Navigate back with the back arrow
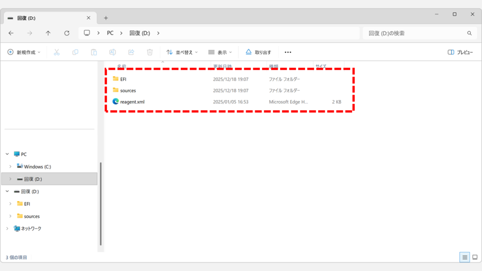The height and width of the screenshot is (271, 482). 11,33
